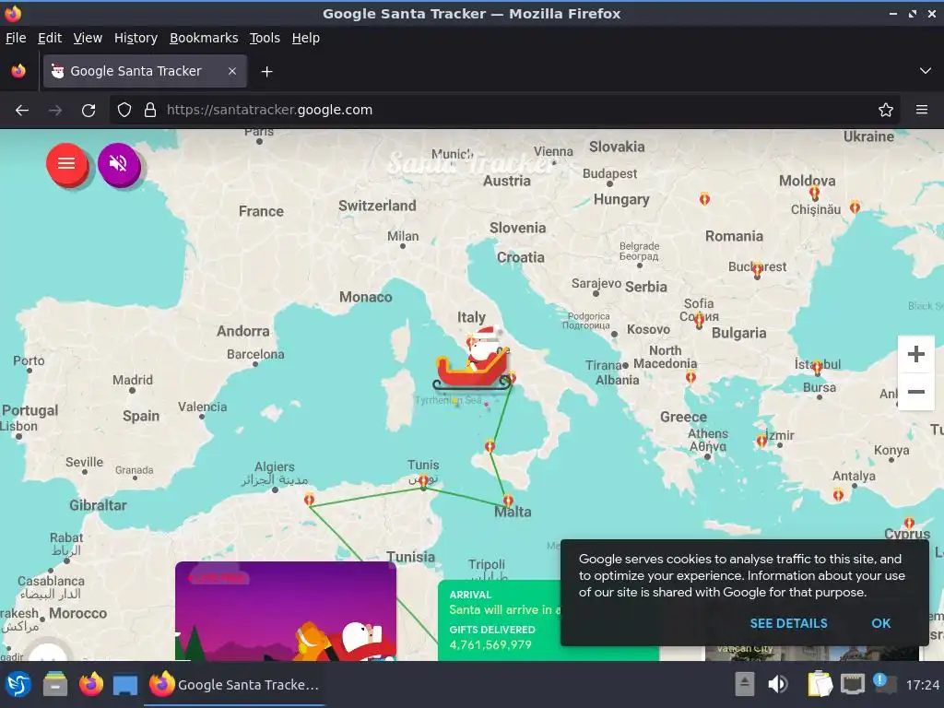Click Santa's sleigh on the map
This screenshot has width=944, height=708.
pos(473,360)
